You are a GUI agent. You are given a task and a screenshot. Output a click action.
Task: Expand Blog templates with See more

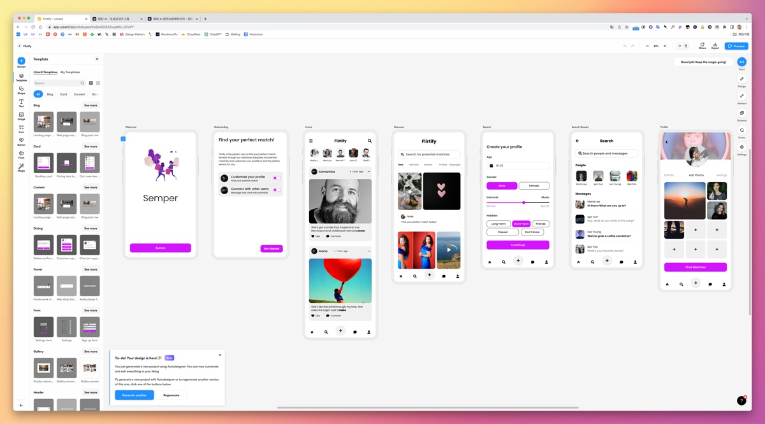91,105
